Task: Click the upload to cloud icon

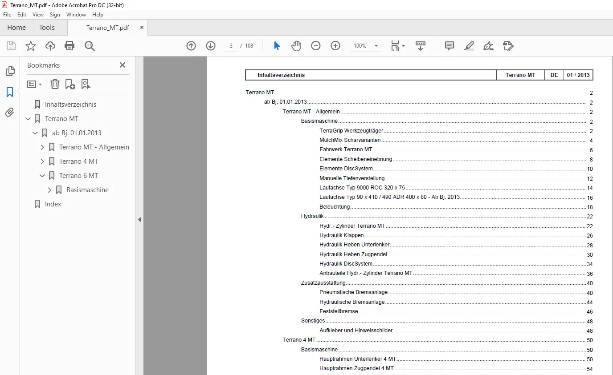Action: tap(50, 46)
